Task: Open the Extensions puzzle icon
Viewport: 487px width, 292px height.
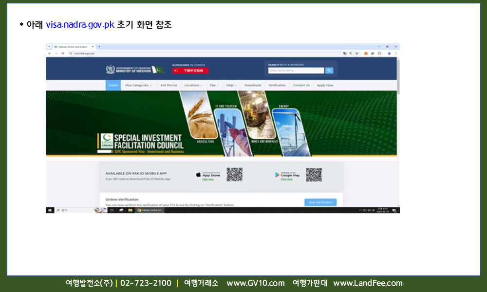Action: 379,54
